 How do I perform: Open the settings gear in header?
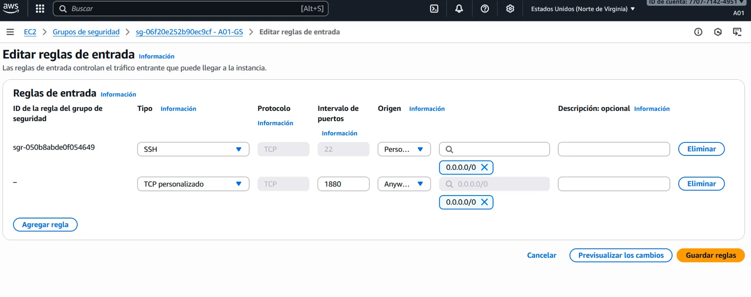(510, 9)
